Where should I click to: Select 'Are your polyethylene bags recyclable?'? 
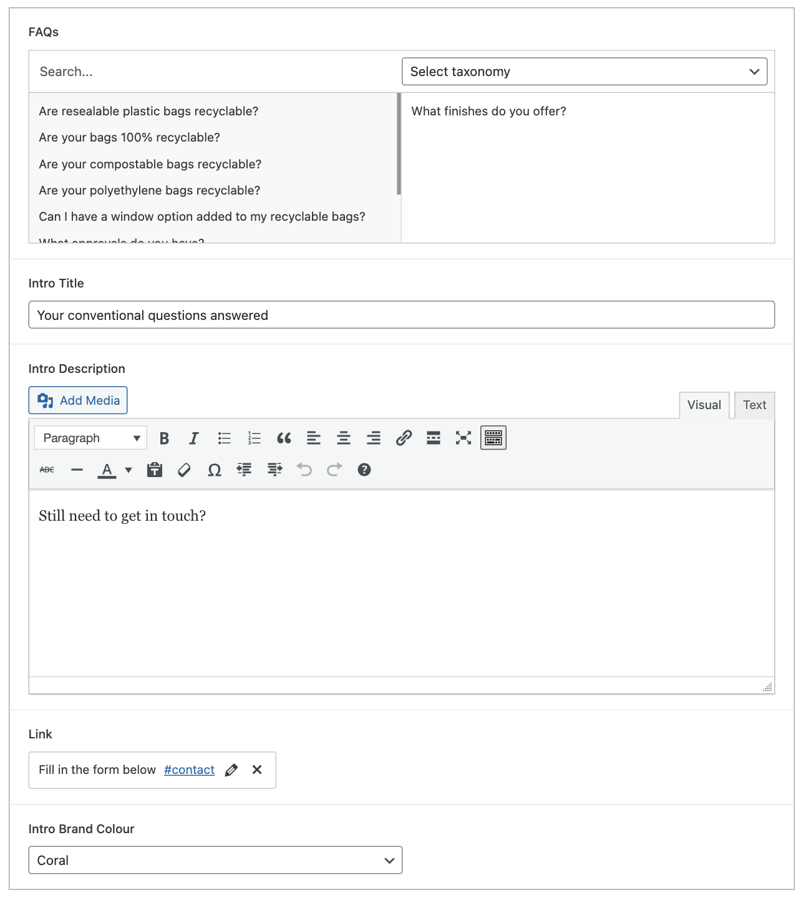coord(149,190)
